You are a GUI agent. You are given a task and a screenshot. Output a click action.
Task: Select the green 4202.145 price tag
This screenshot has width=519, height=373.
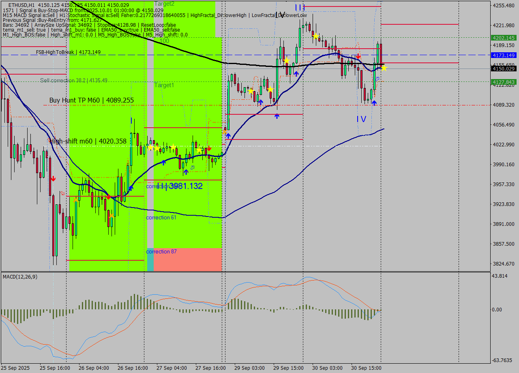[503, 38]
